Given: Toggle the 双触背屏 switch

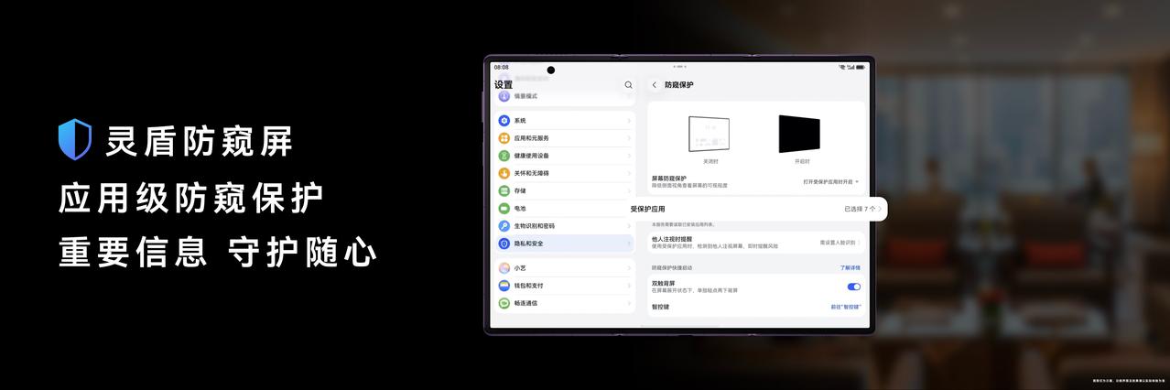Looking at the screenshot, I should (854, 287).
